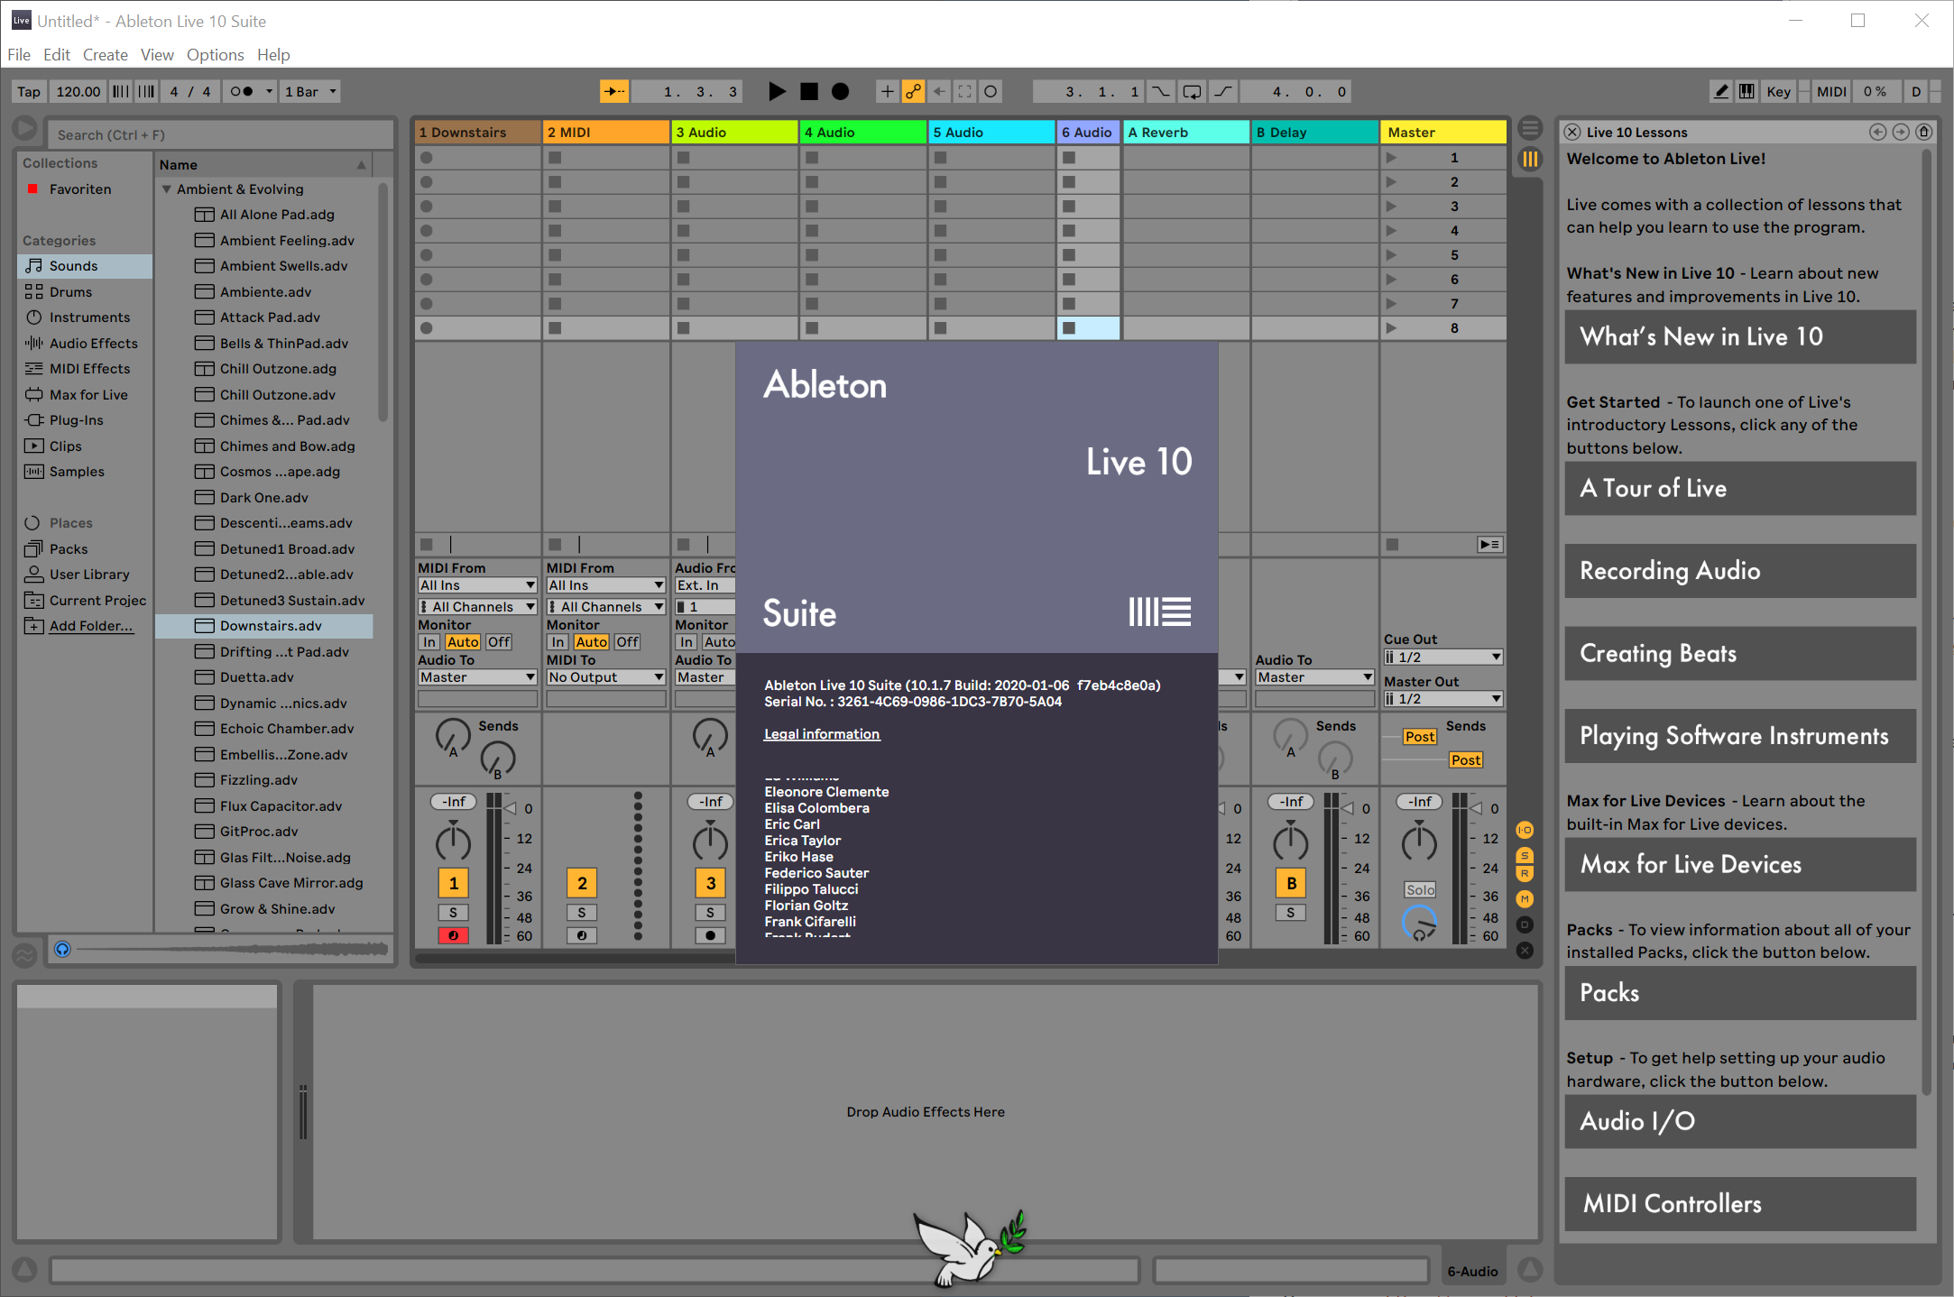Collapse the Ambient & Evolving folder
Image resolution: width=1954 pixels, height=1297 pixels.
coord(167,189)
